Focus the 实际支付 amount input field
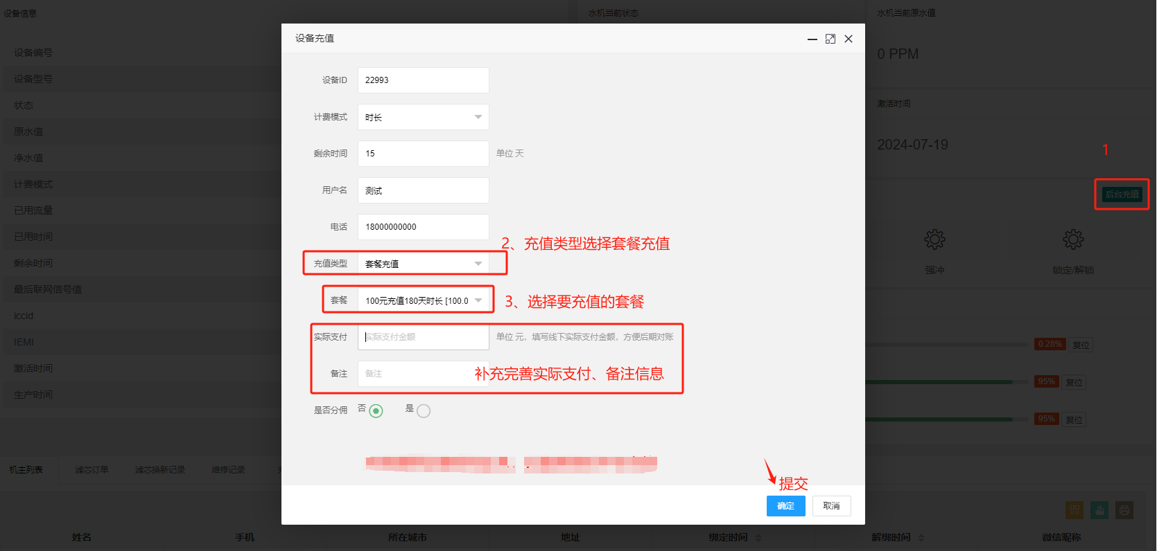The image size is (1157, 551). (x=424, y=337)
